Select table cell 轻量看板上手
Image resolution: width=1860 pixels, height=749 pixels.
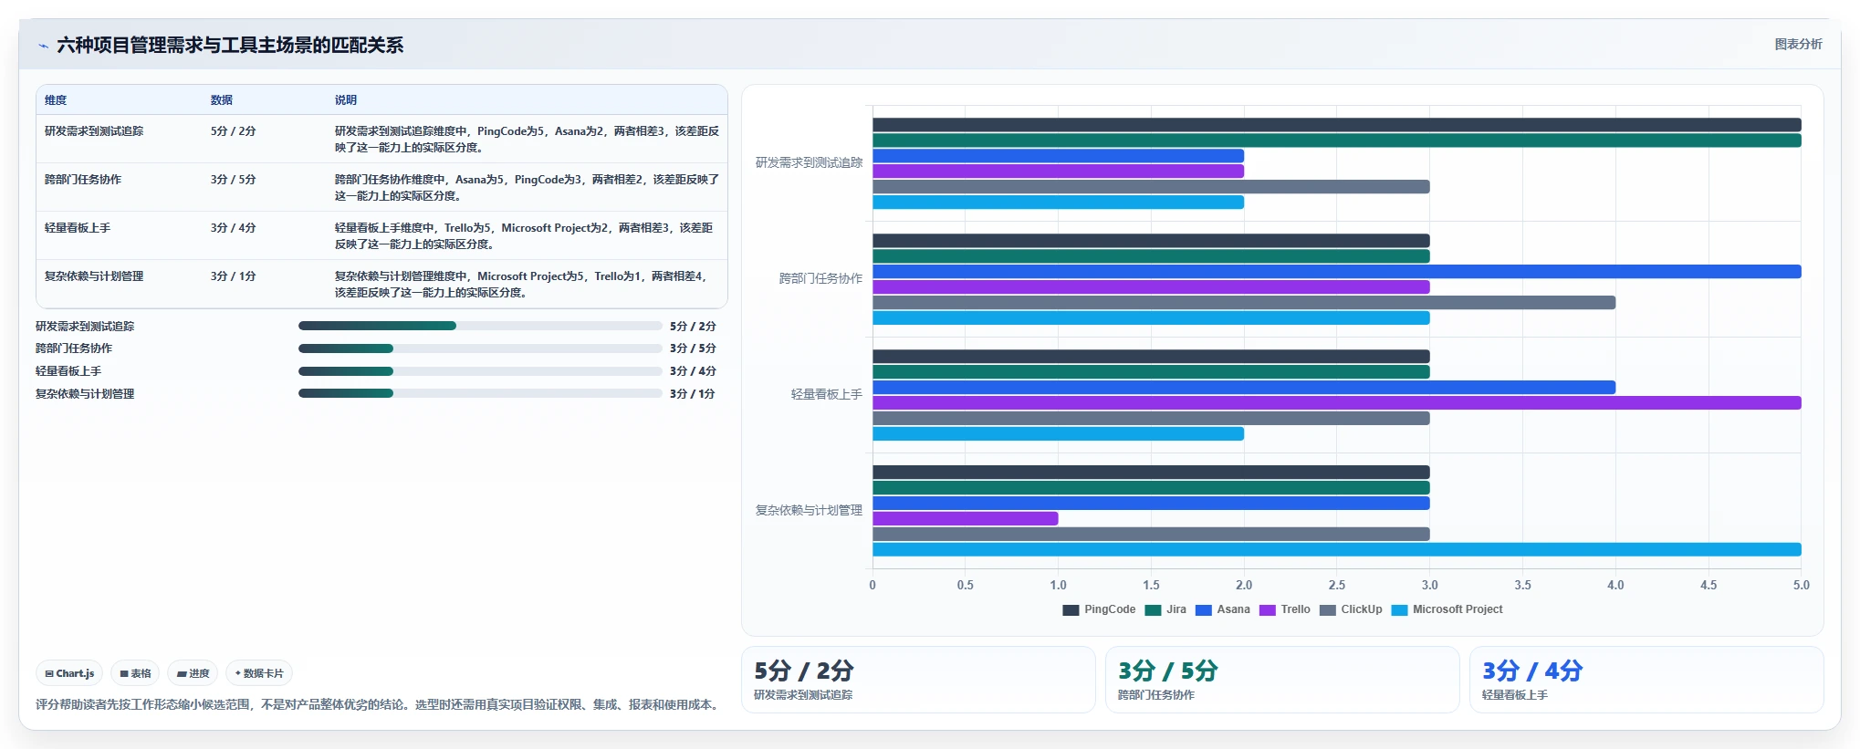78,228
